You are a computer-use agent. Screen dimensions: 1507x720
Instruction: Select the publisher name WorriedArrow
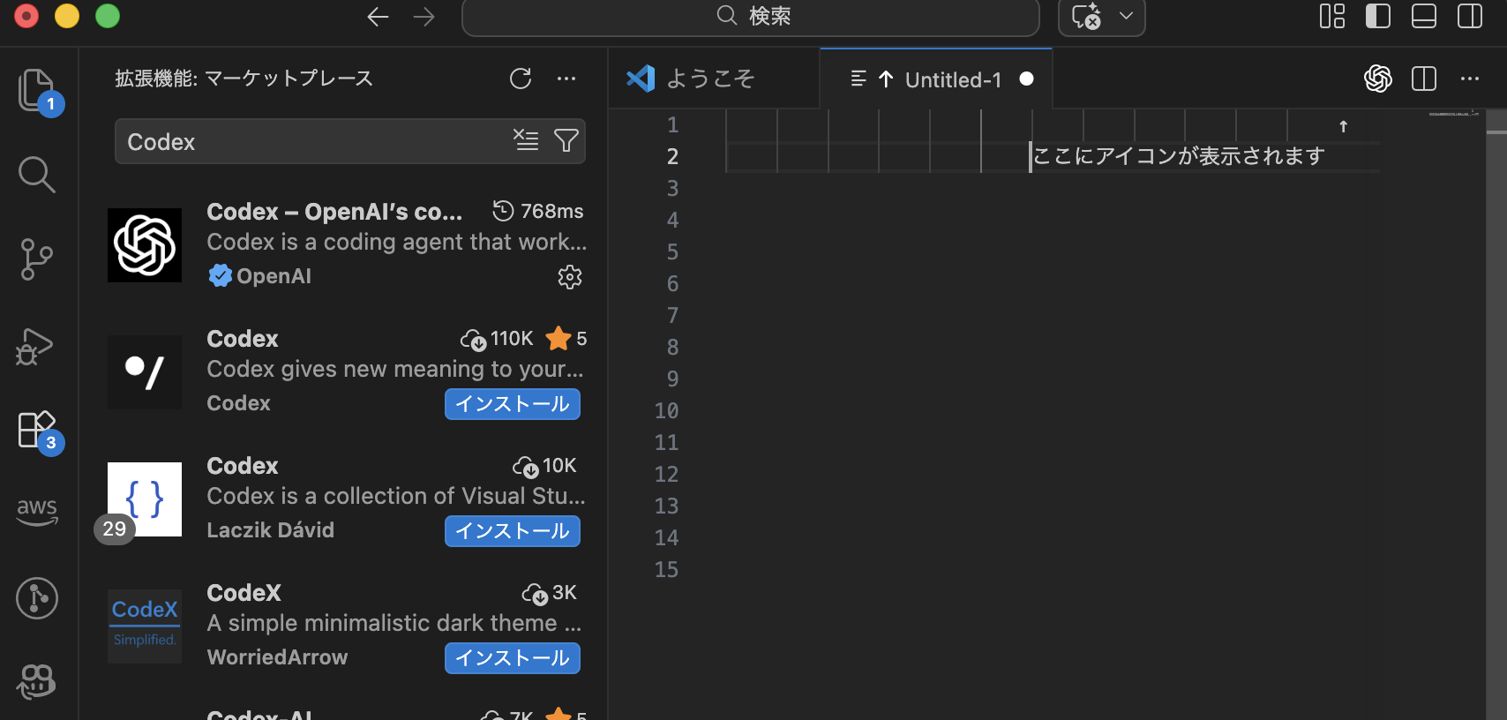pyautogui.click(x=277, y=657)
